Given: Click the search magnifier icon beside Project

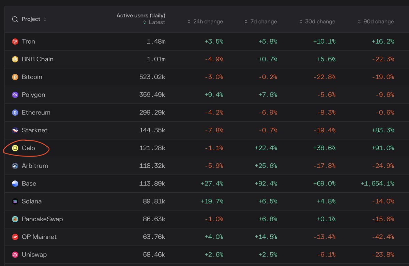Looking at the screenshot, I should 15,19.
